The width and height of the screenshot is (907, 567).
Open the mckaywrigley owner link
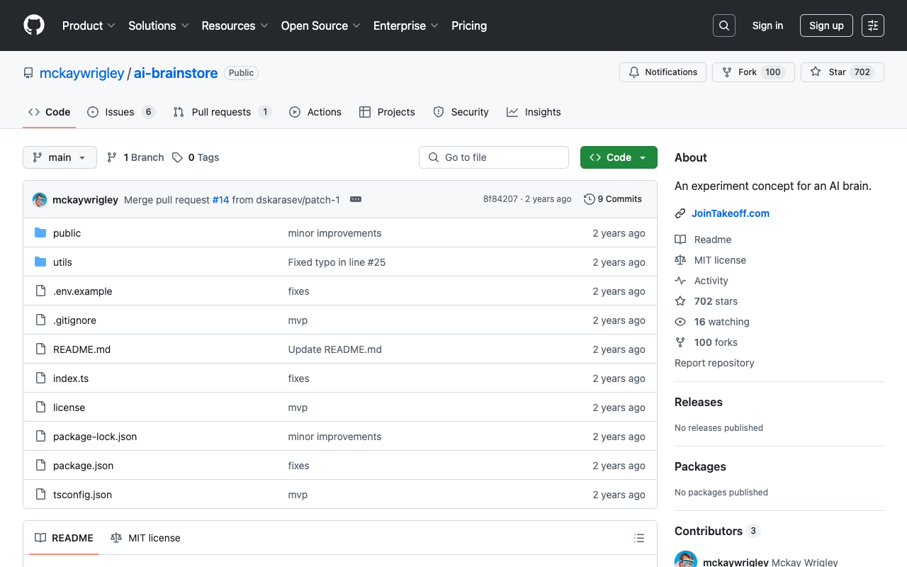coord(81,73)
